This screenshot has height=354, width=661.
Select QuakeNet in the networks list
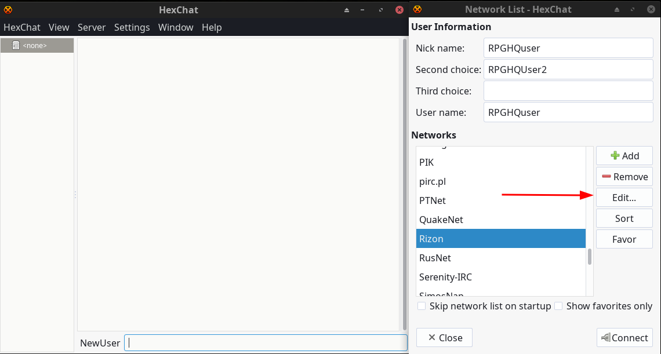(501, 220)
